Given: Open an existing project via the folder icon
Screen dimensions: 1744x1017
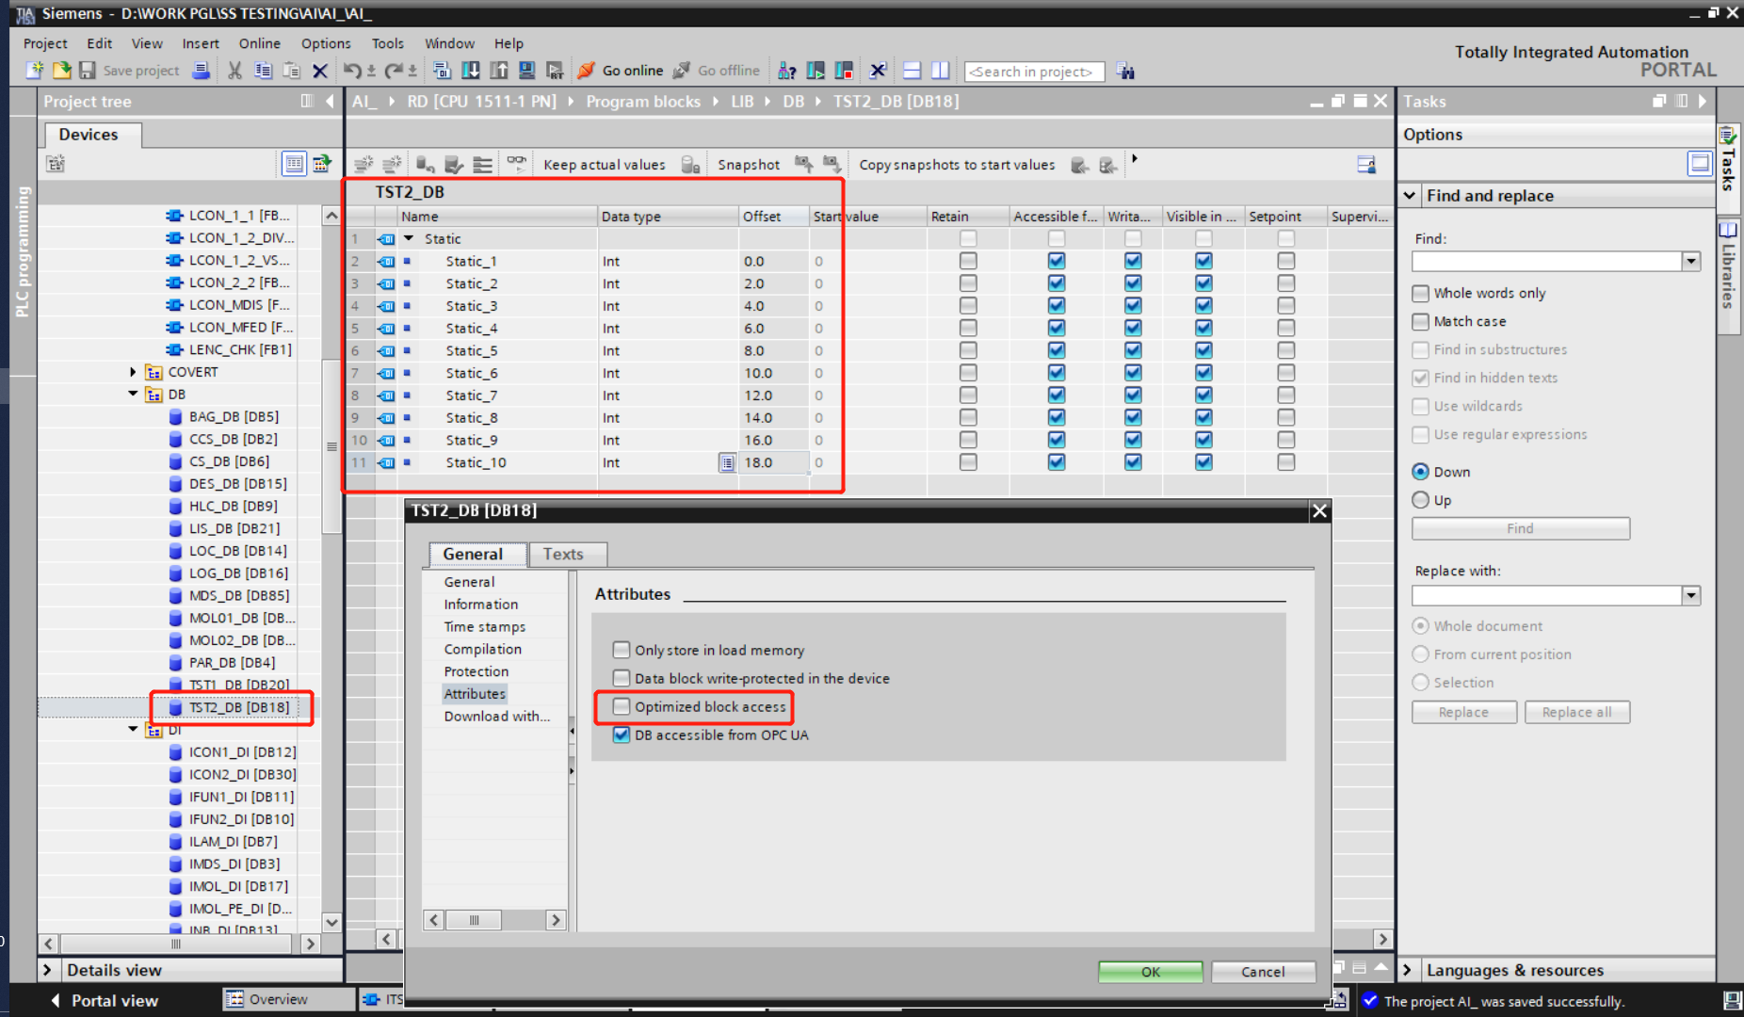Looking at the screenshot, I should (62, 71).
